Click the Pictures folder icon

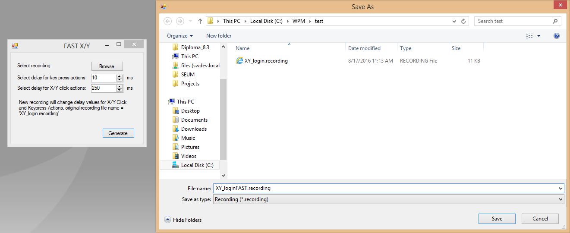tap(176, 147)
